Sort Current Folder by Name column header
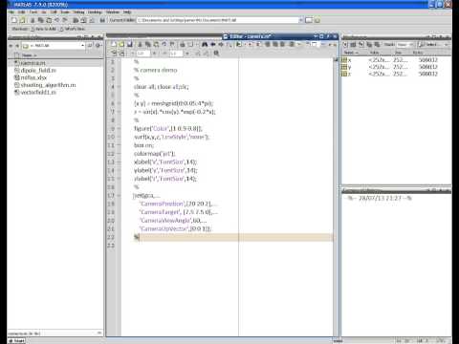459x344 pixels. coord(30,55)
